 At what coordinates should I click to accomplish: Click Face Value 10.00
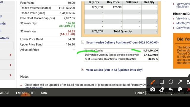tap(71, 3)
